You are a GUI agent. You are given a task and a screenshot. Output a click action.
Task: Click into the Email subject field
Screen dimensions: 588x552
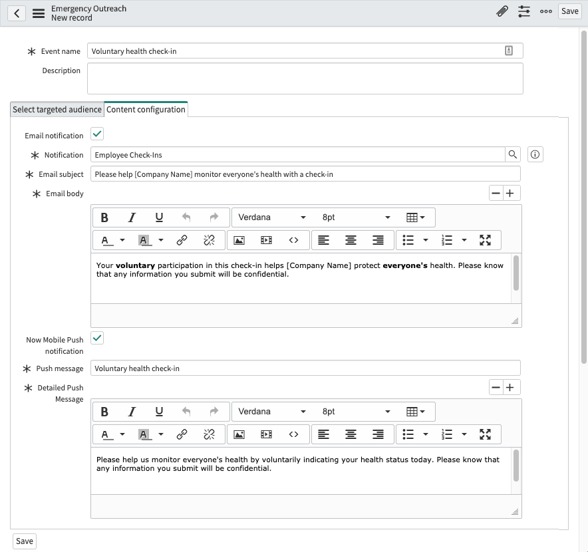point(305,174)
